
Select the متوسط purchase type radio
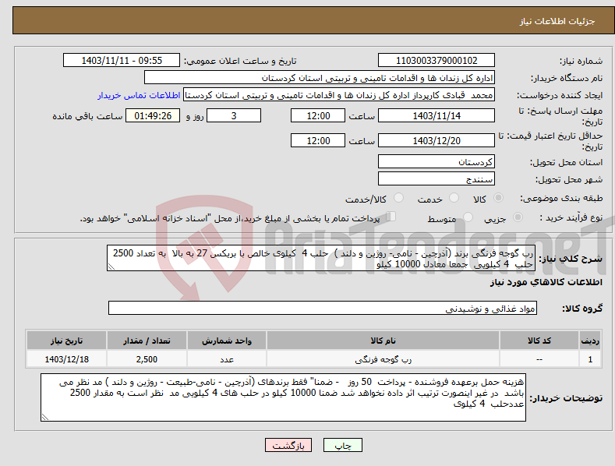click(x=468, y=217)
